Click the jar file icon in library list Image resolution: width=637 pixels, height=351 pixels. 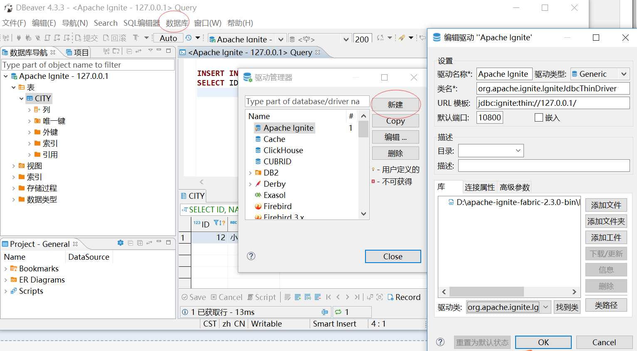click(451, 202)
